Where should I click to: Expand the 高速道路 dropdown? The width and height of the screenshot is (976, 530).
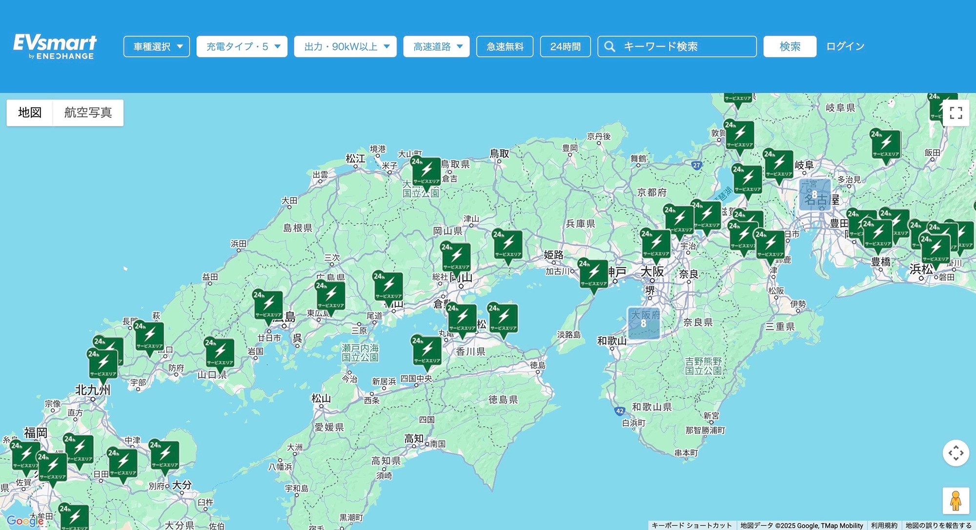(x=436, y=46)
